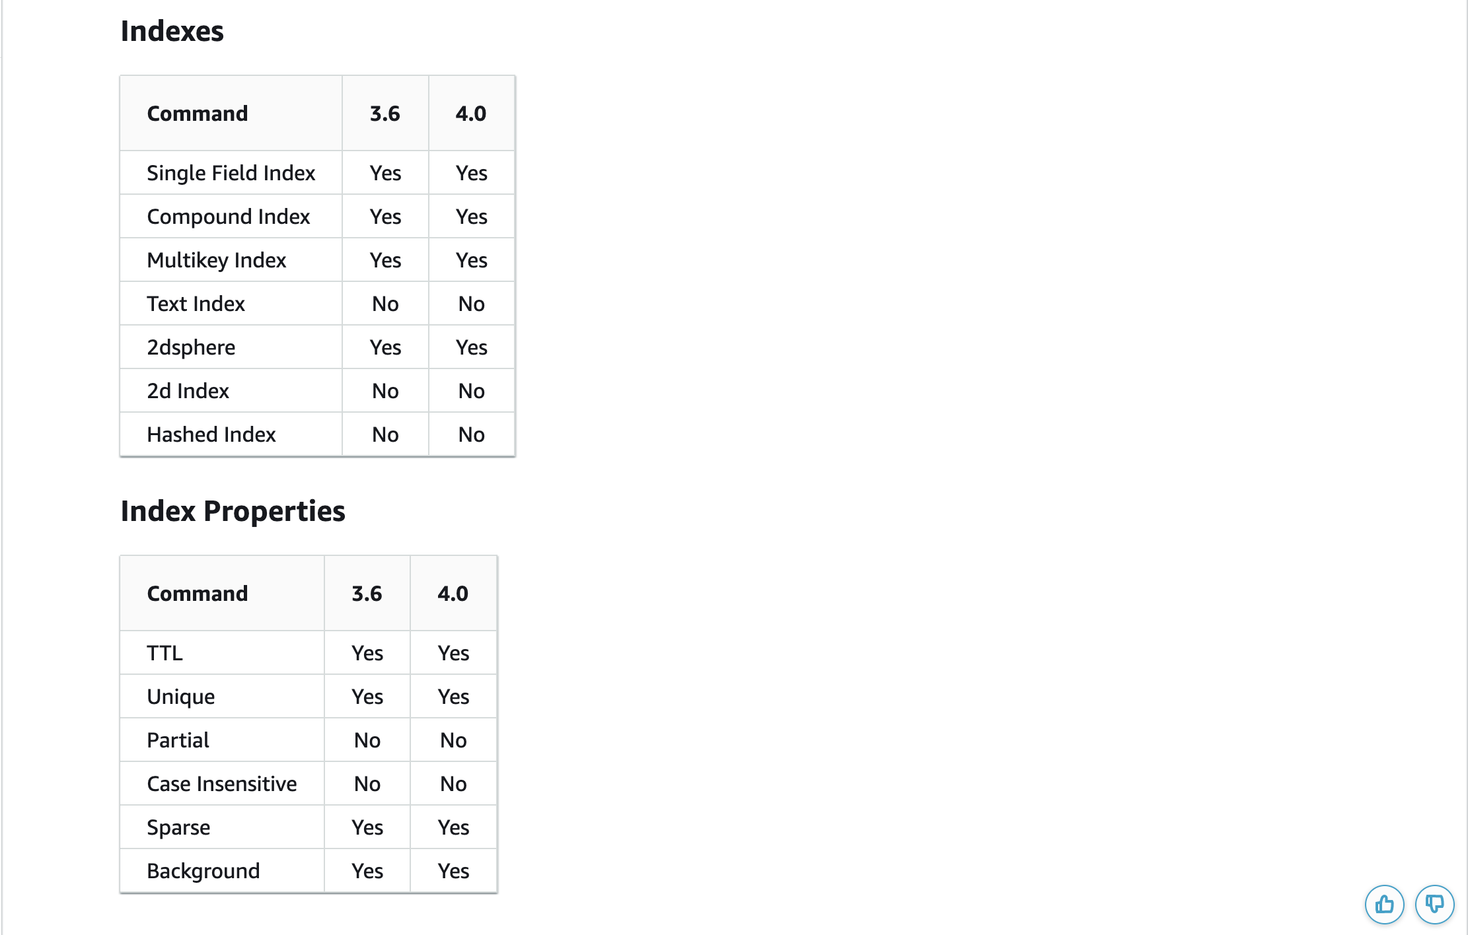1468x935 pixels.
Task: Click the Hashed Index row label
Action: (x=211, y=434)
